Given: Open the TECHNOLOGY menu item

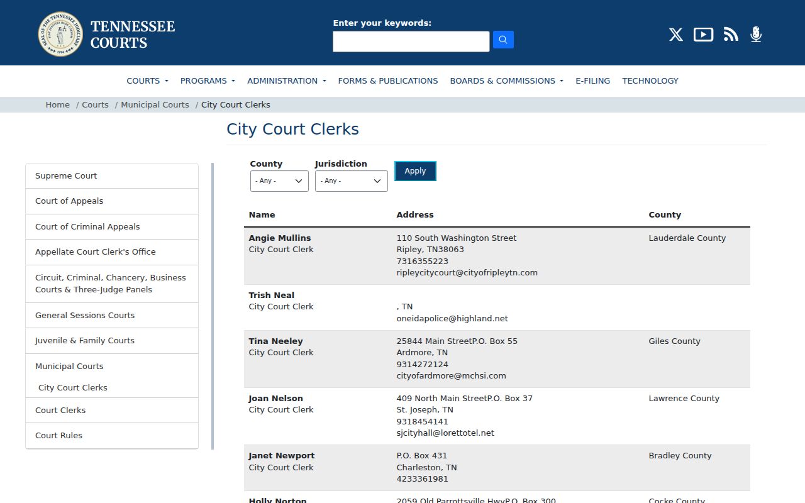Looking at the screenshot, I should 650,80.
